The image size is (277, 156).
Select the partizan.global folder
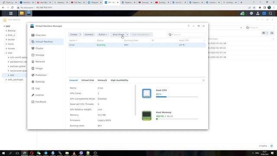[x=18, y=66]
